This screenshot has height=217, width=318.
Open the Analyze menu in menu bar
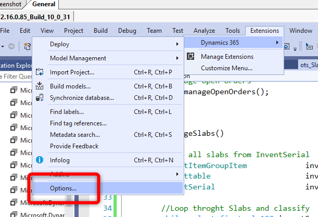[204, 31]
